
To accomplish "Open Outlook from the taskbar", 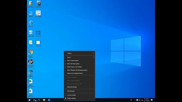I will coord(49,100).
